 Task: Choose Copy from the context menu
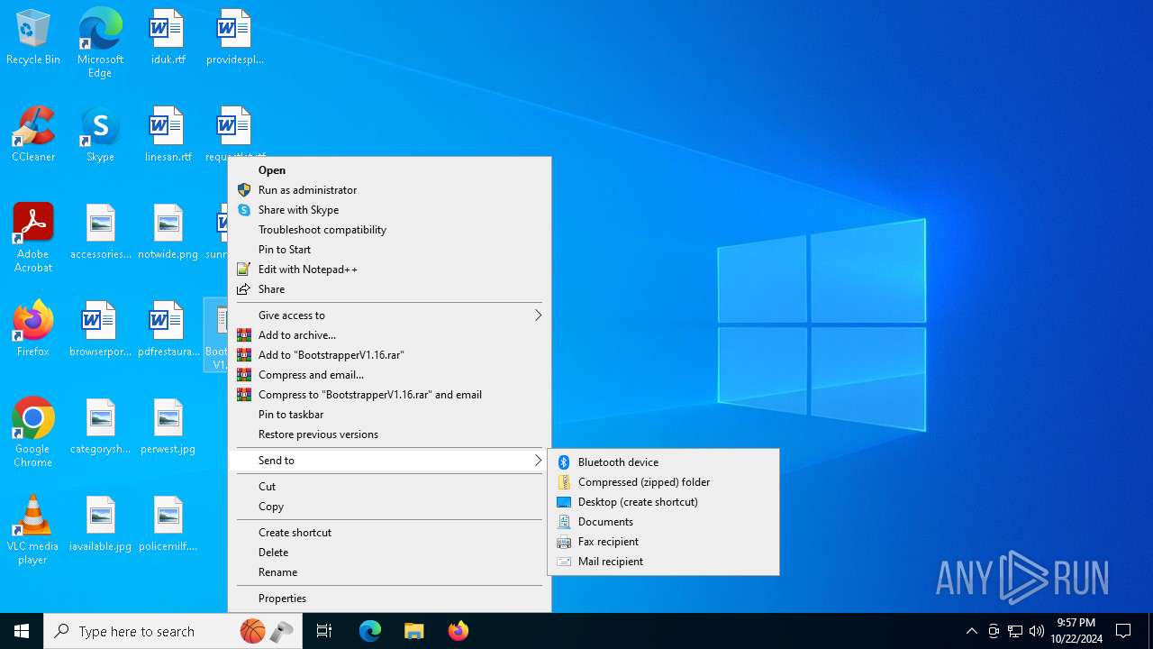(389, 507)
